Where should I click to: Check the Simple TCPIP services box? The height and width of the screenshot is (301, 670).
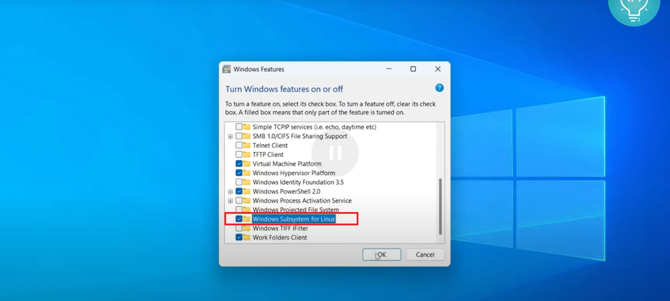pos(239,127)
